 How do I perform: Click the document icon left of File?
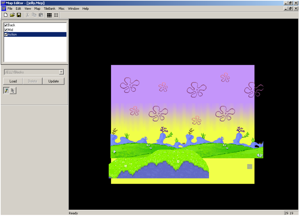coord(3,9)
